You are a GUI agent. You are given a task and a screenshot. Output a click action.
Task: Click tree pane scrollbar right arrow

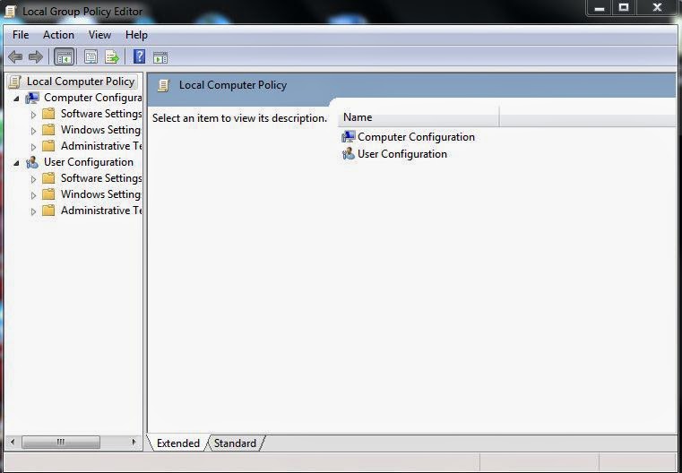click(134, 443)
